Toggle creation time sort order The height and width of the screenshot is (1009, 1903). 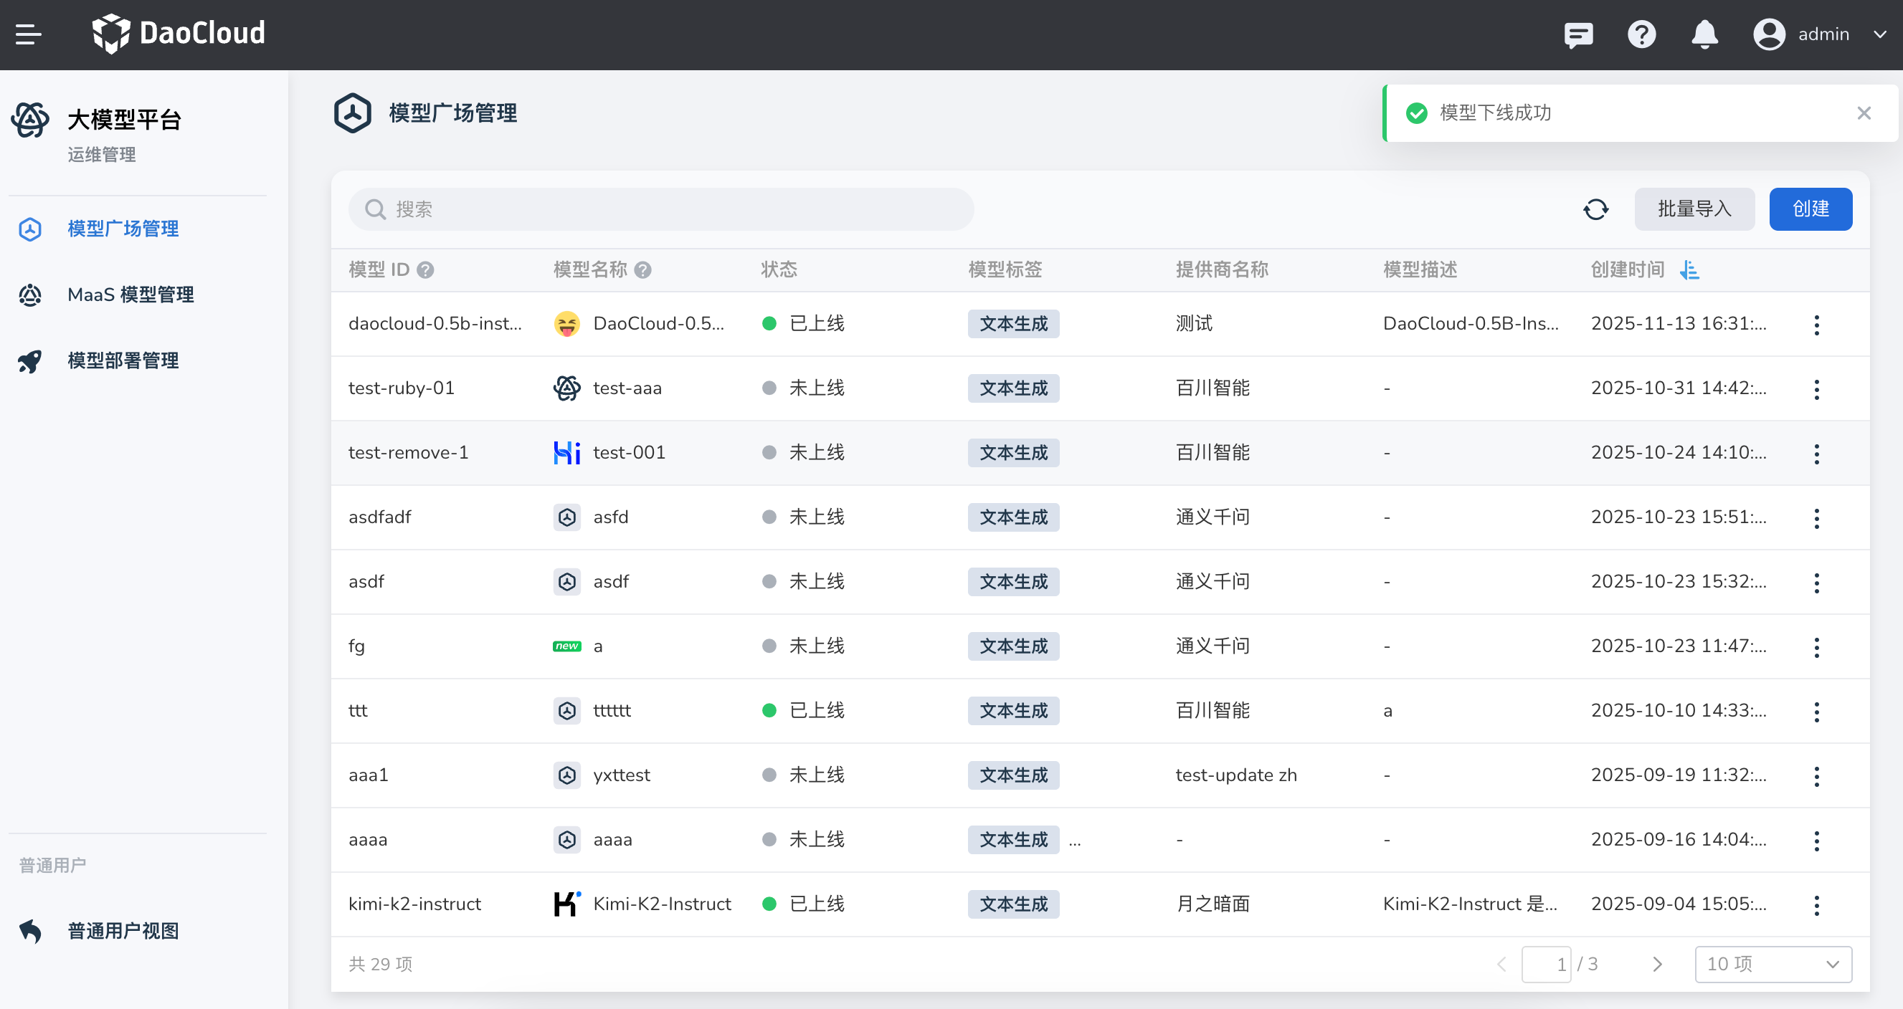coord(1689,270)
